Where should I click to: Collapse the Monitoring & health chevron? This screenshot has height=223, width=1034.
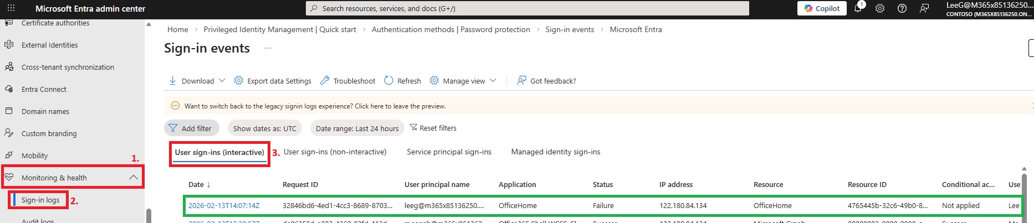tap(134, 178)
